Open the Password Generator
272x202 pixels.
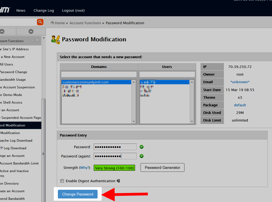[162, 167]
